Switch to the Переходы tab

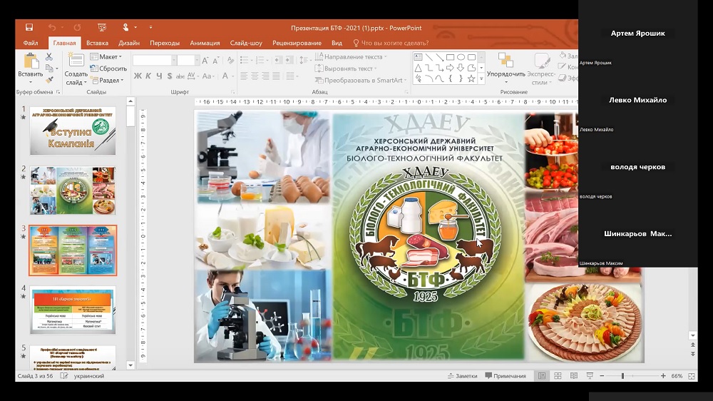(165, 43)
